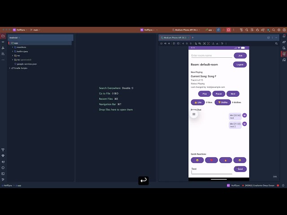Show more tool windows ellipsis in left sidebar
Screen dimensions: 287x215
point(3,60)
